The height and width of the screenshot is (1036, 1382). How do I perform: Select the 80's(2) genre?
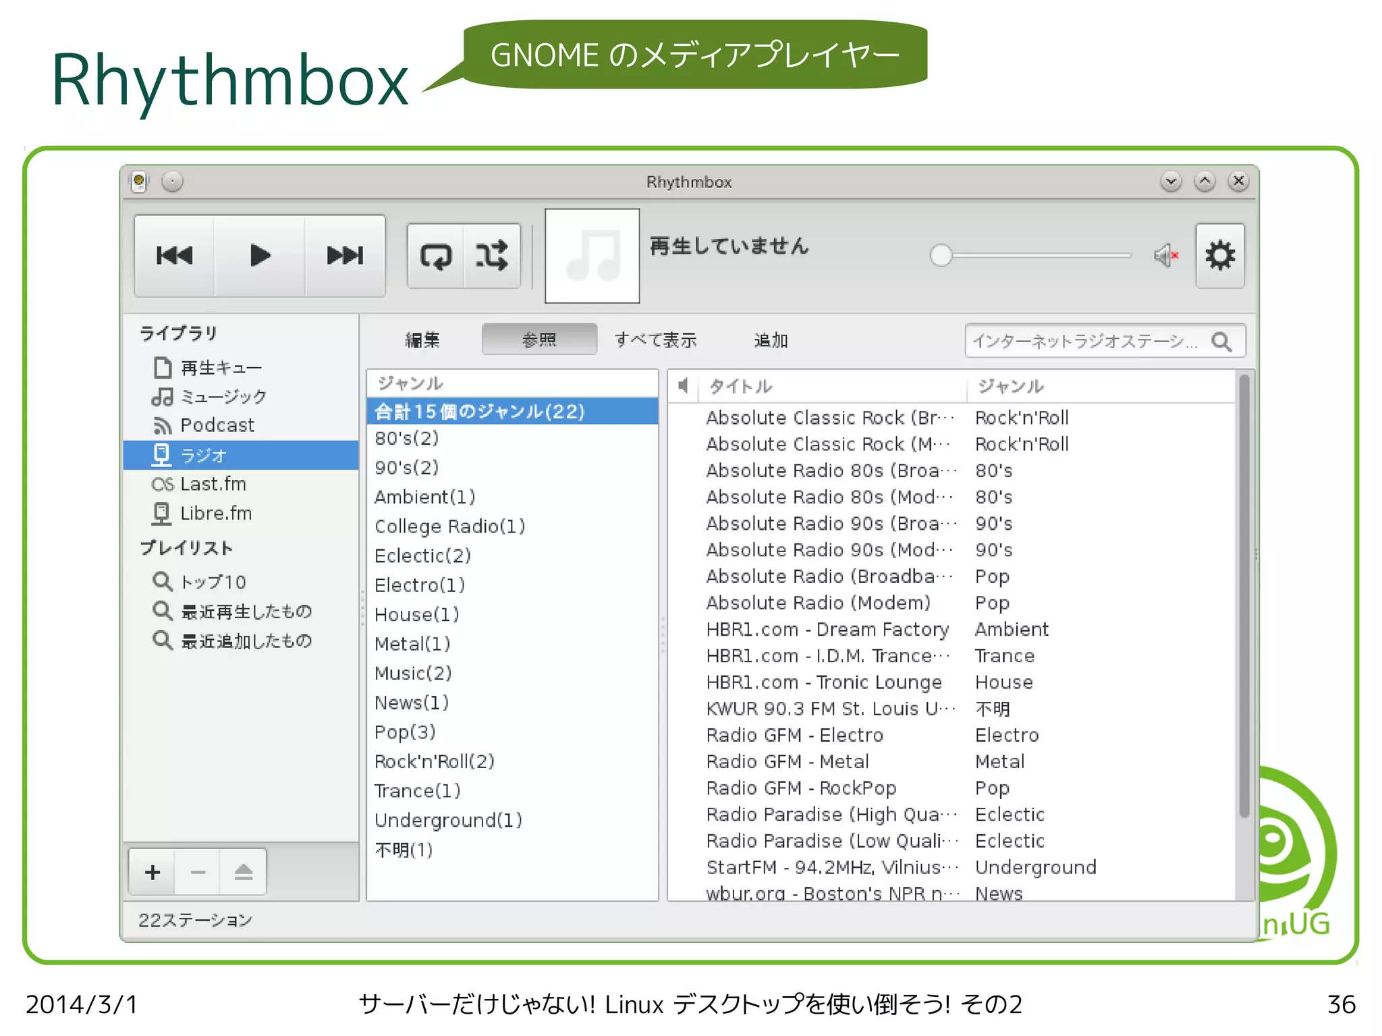(x=512, y=439)
